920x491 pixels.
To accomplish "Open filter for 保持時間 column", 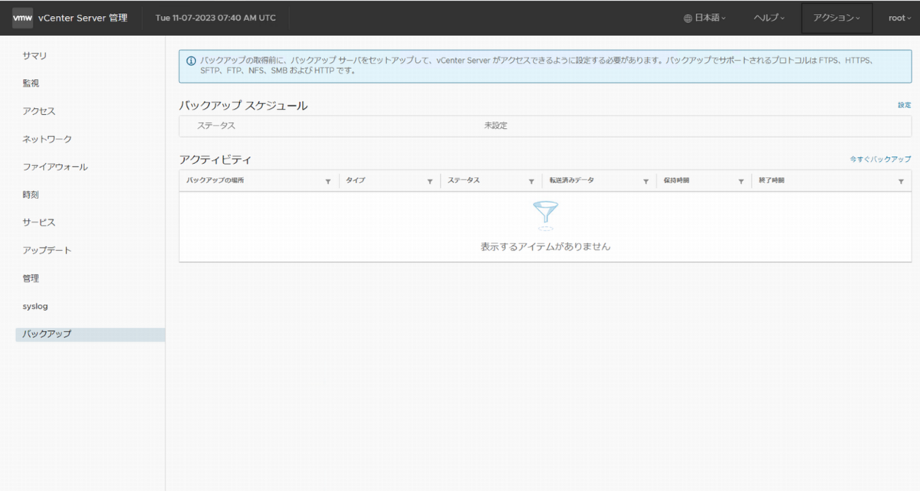I will [x=741, y=182].
